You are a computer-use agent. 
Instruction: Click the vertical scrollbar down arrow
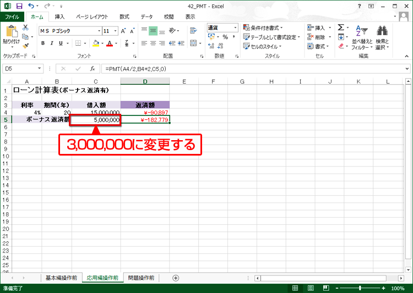click(408, 269)
